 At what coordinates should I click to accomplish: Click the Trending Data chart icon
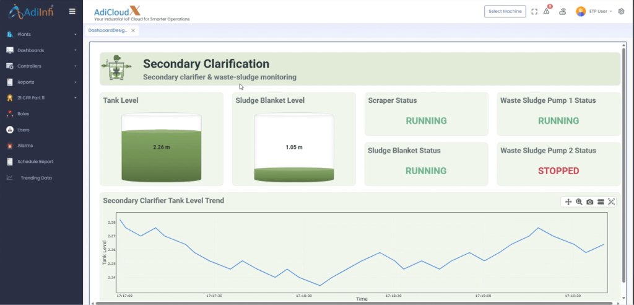[x=10, y=178]
